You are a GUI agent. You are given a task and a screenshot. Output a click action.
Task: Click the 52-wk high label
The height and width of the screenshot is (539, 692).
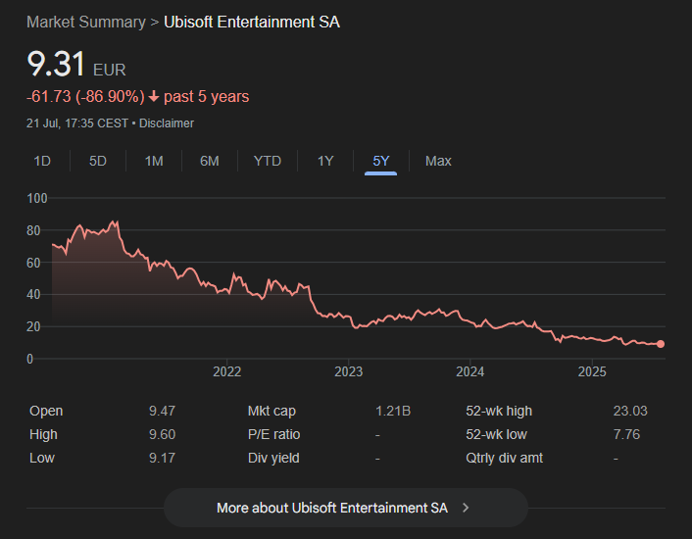499,411
